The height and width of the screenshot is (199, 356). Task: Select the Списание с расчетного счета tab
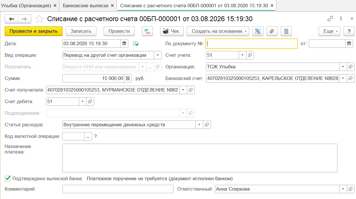[x=194, y=6]
